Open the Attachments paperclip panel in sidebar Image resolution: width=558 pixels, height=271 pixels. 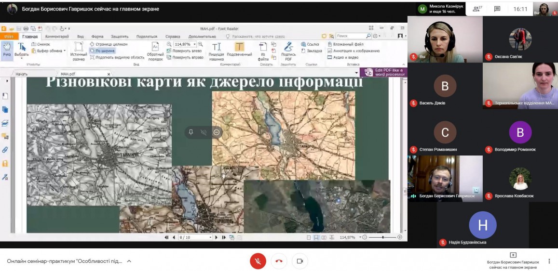(5, 150)
